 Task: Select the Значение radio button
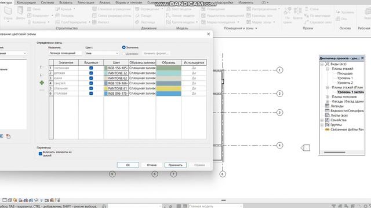123,47
